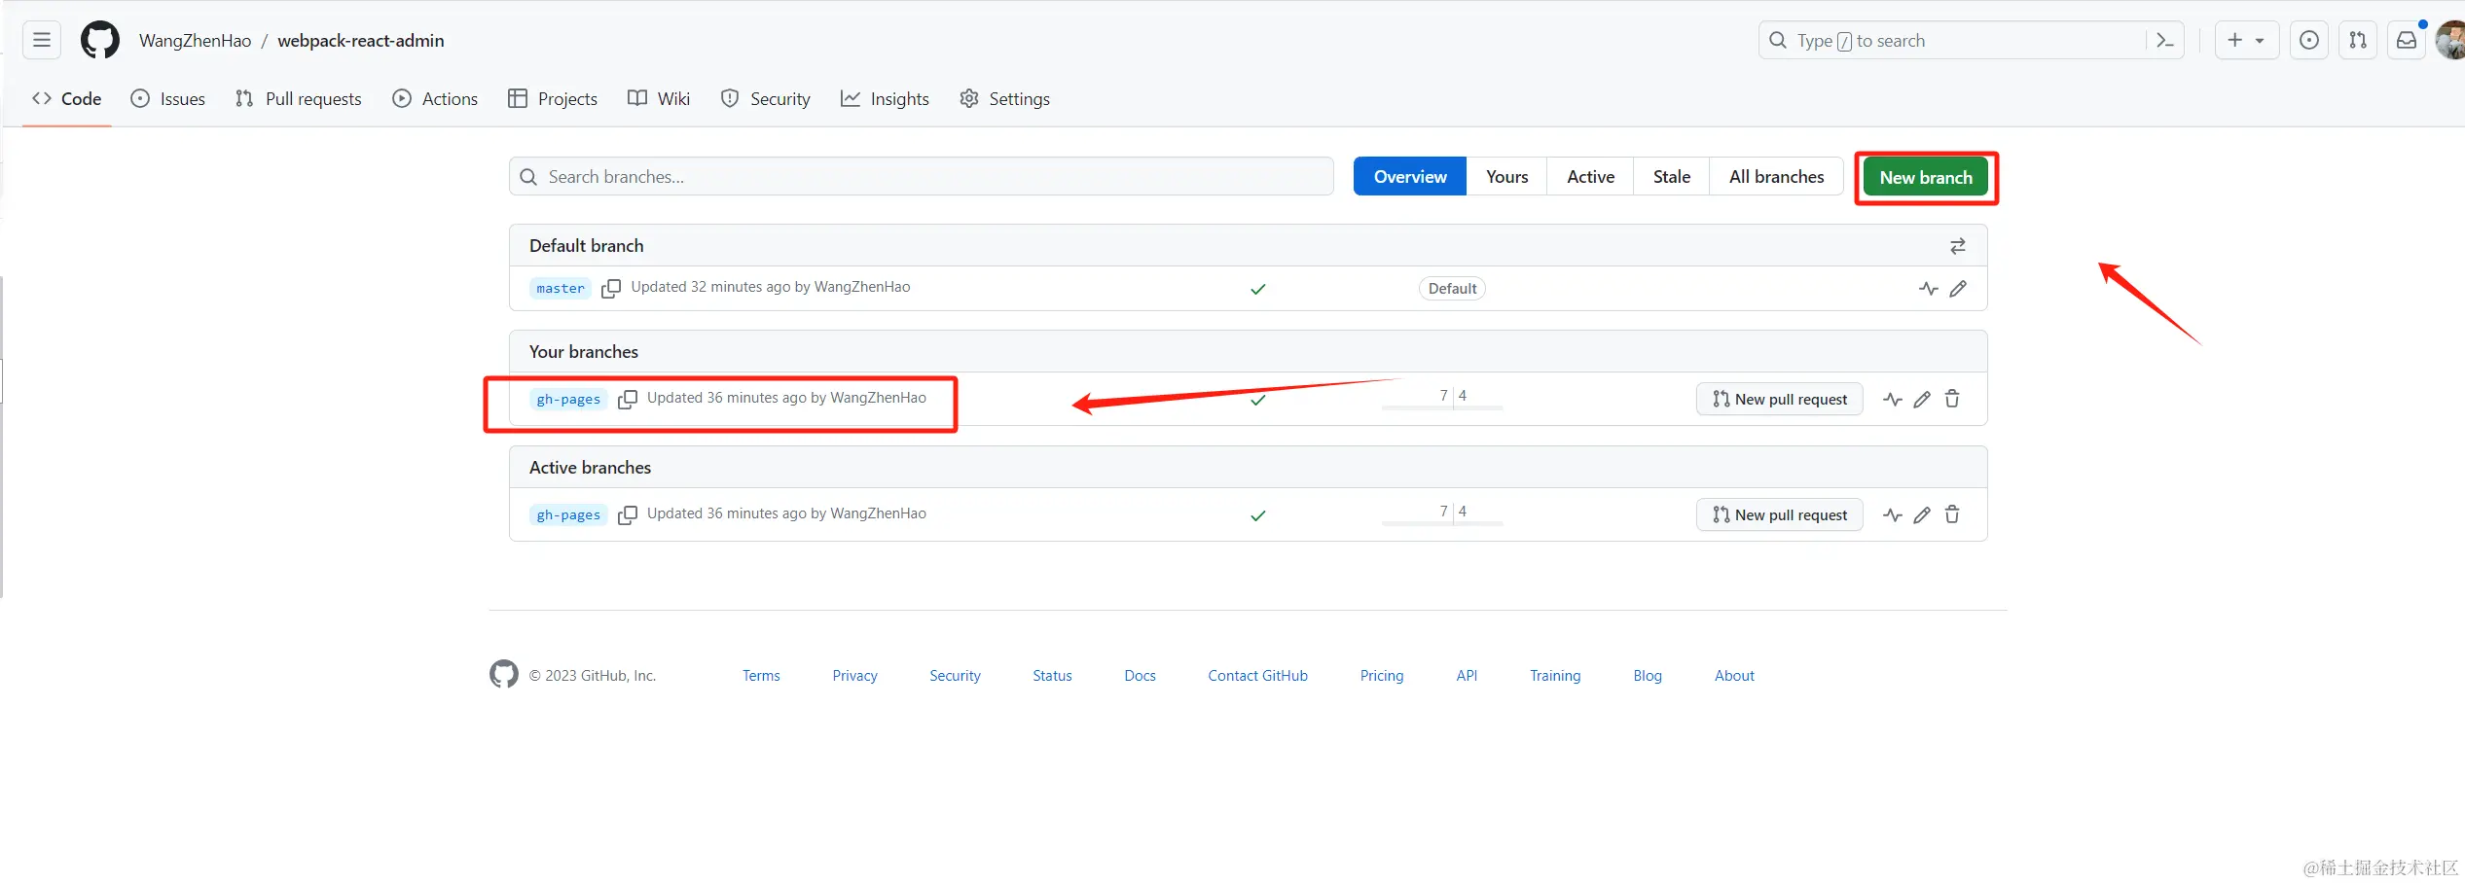Check gh-pages status checkmark under Your branches
2465x884 pixels.
1258,400
